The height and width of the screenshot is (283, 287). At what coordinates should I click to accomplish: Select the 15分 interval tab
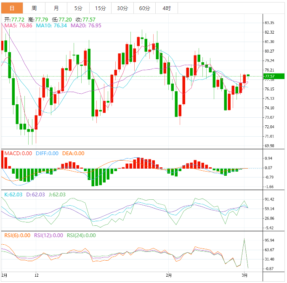point(100,8)
